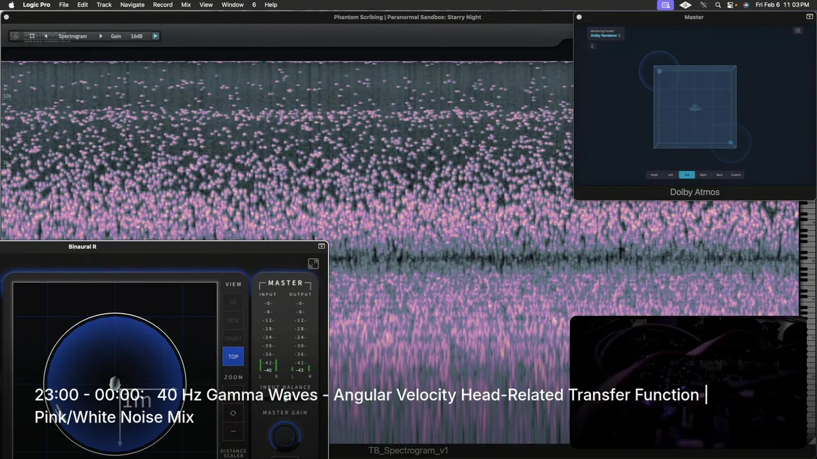The width and height of the screenshot is (817, 459).
Task: Open the File menu
Action: click(64, 4)
